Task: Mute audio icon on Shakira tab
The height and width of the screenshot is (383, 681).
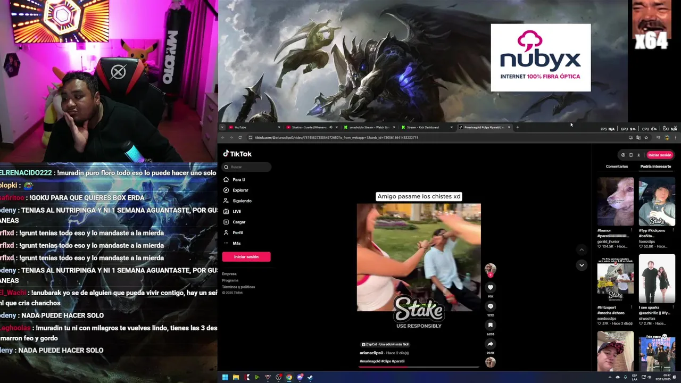Action: [330, 127]
